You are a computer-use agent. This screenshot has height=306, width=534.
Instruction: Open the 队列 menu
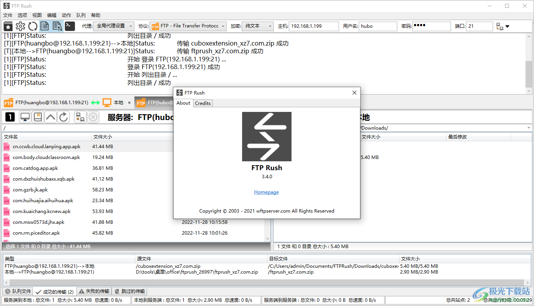pyautogui.click(x=81, y=15)
